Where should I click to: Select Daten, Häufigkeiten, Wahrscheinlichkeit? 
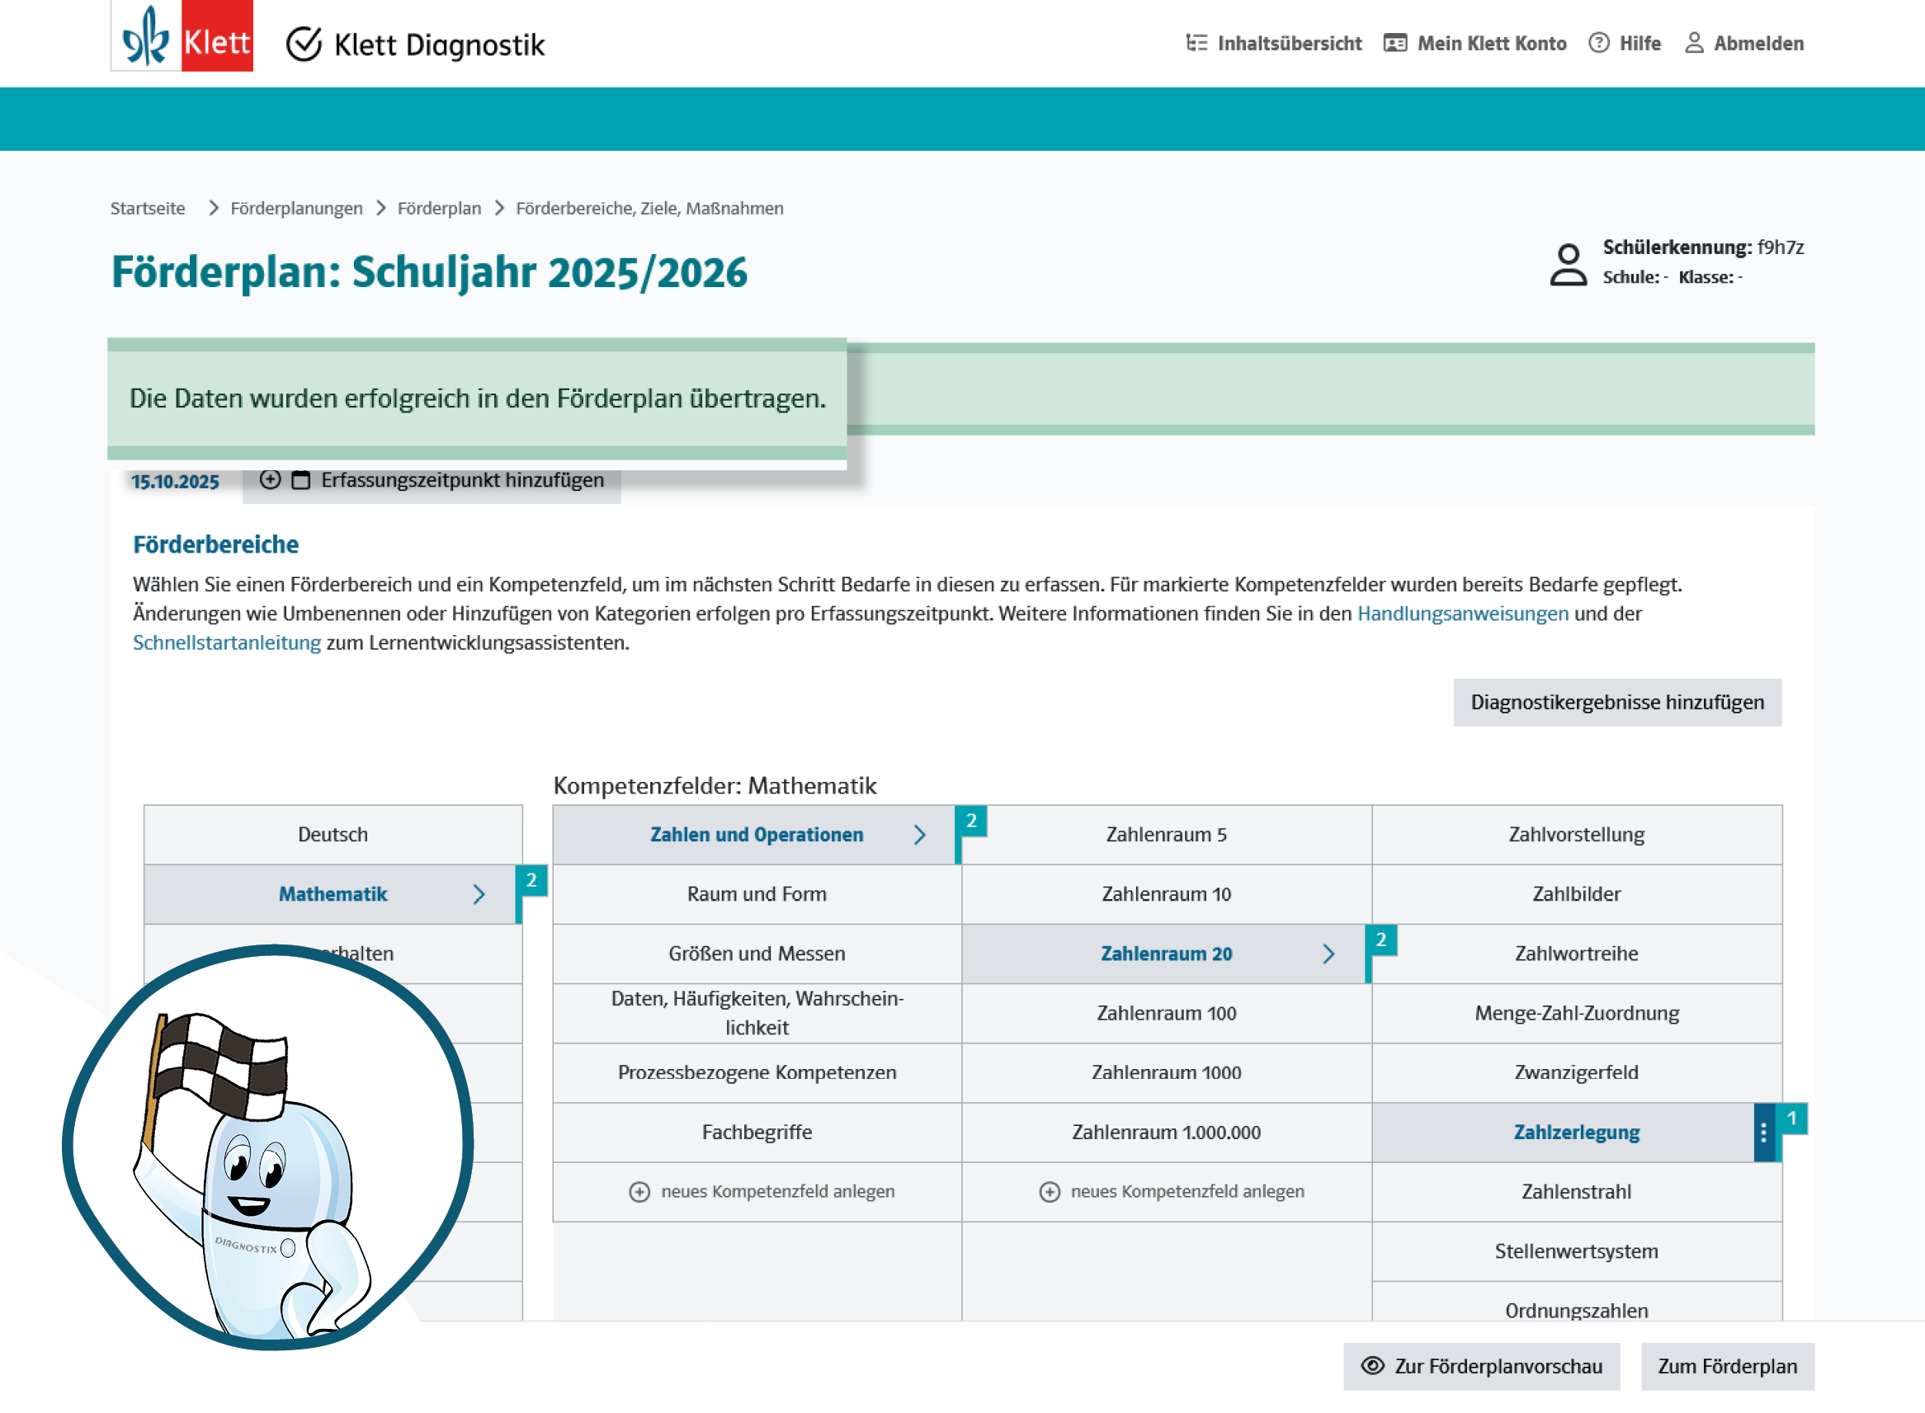click(757, 1015)
